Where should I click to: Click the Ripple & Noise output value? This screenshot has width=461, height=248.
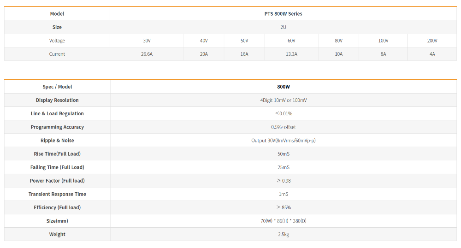(283, 140)
